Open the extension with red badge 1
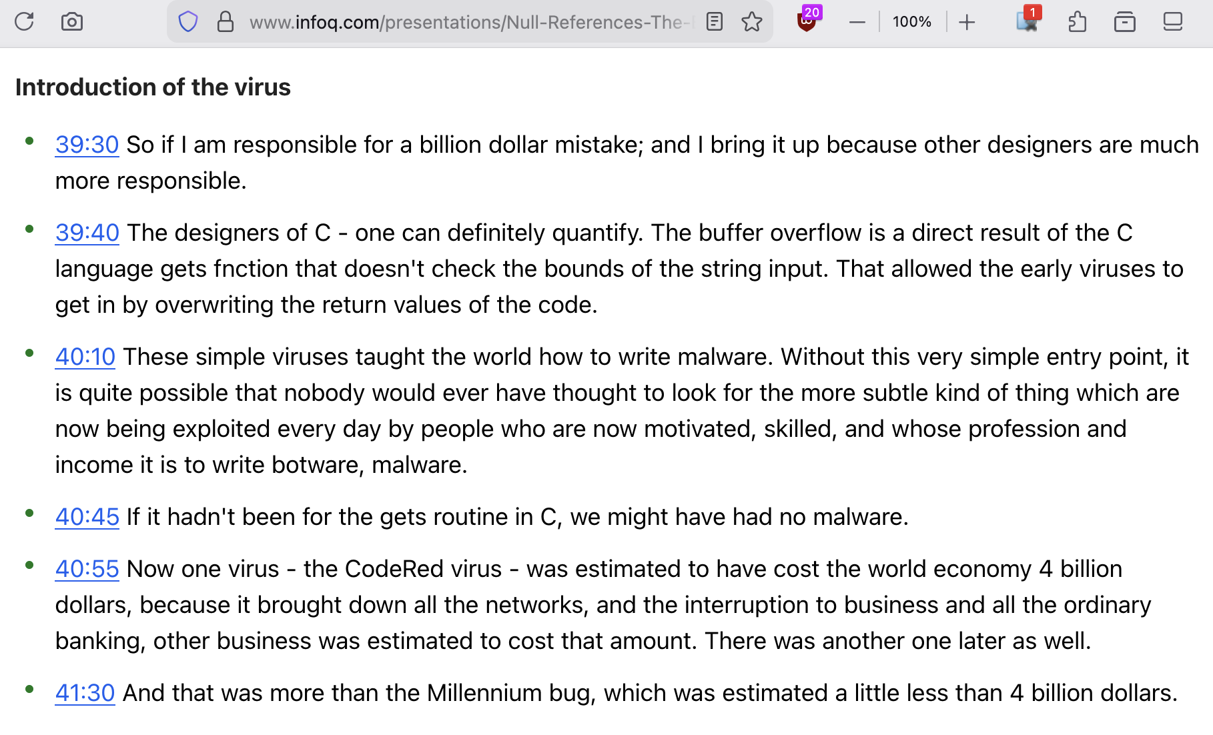This screenshot has width=1213, height=735. [1028, 21]
